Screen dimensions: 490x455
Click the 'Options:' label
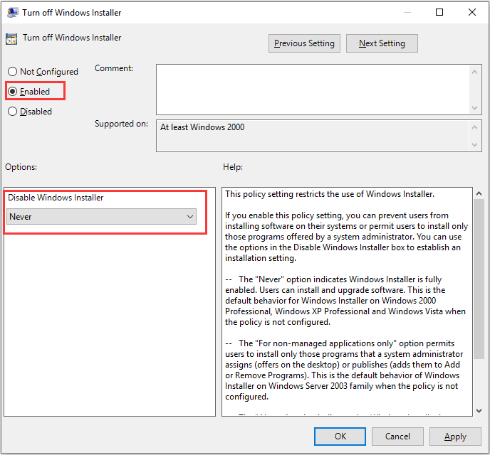[21, 167]
